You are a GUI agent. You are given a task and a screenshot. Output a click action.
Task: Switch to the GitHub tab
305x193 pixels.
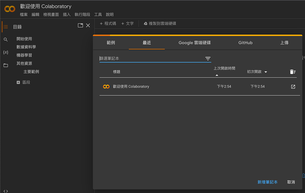pos(245,43)
